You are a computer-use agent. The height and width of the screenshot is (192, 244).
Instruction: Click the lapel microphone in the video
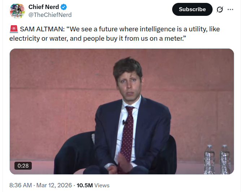coord(124,122)
